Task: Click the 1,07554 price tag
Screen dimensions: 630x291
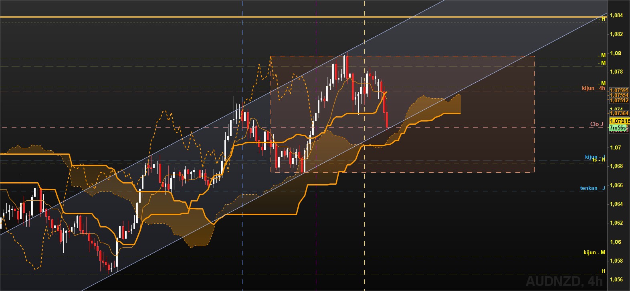Action: point(619,96)
